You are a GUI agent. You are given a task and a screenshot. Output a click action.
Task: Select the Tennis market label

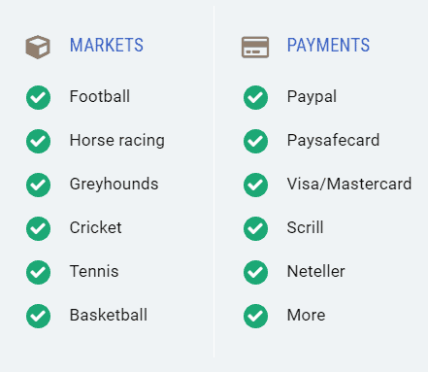[x=94, y=271]
